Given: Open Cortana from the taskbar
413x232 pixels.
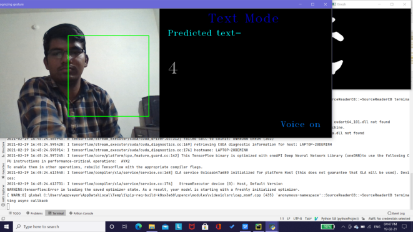Looking at the screenshot, I should pyautogui.click(x=112, y=226).
